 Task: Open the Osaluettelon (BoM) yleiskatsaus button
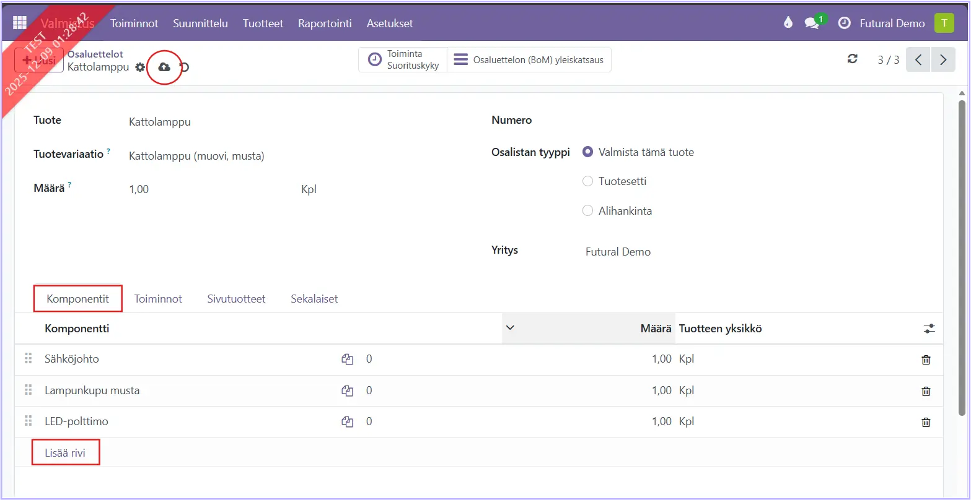529,60
